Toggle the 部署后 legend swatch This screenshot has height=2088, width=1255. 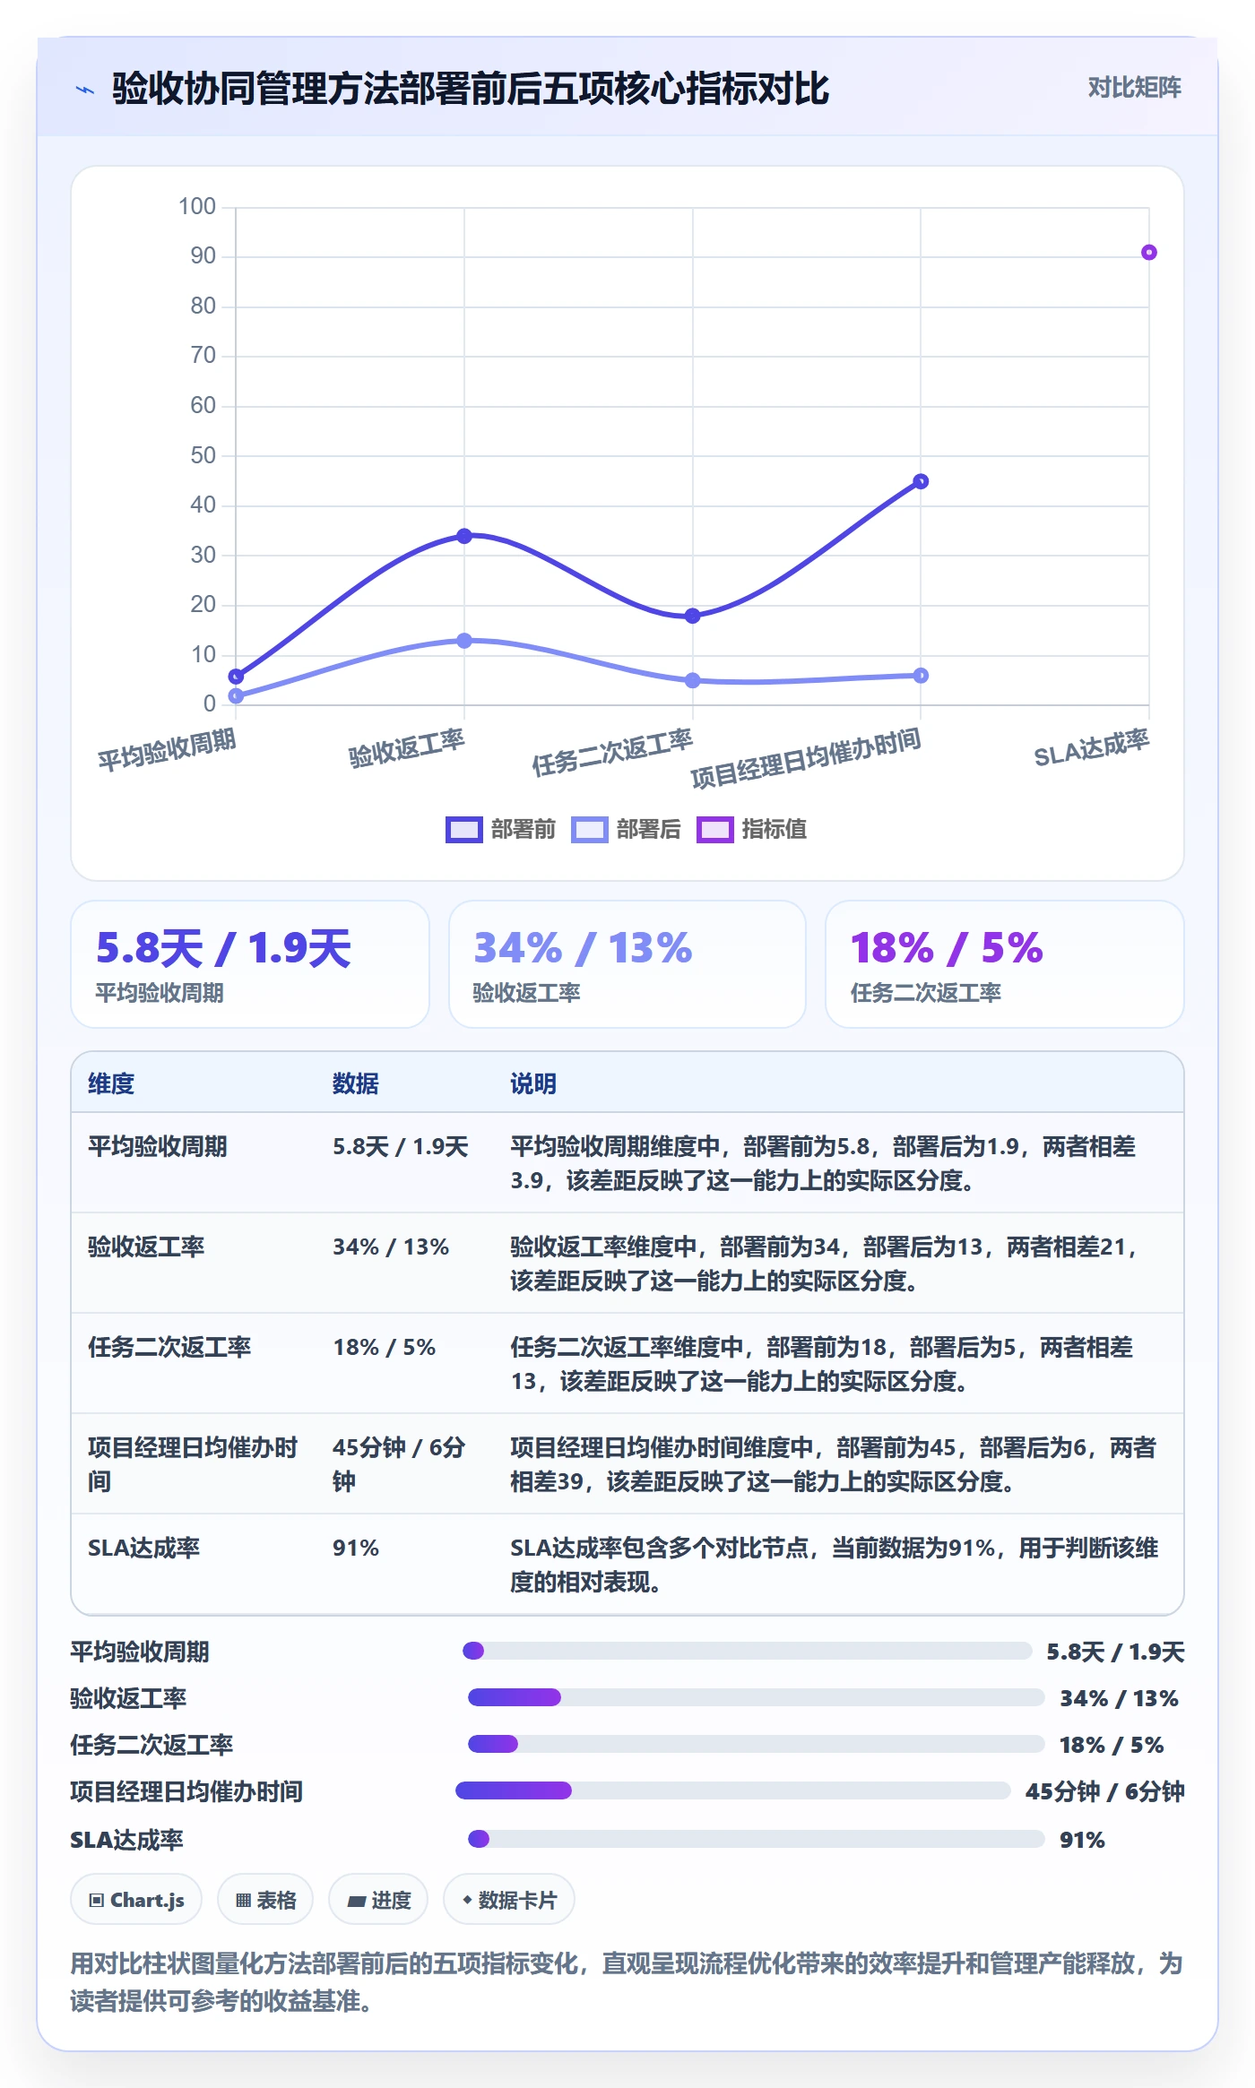[x=590, y=830]
